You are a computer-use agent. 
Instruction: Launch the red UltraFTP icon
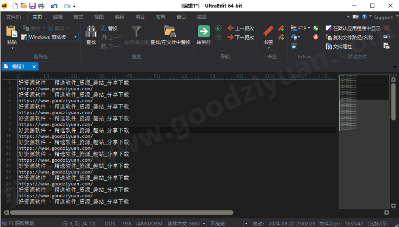click(316, 37)
